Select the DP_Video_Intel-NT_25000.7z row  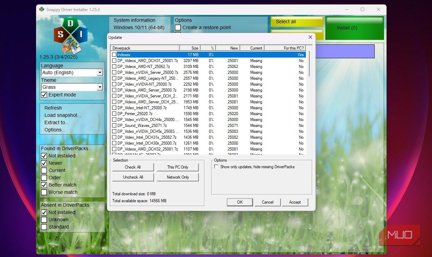[209, 108]
